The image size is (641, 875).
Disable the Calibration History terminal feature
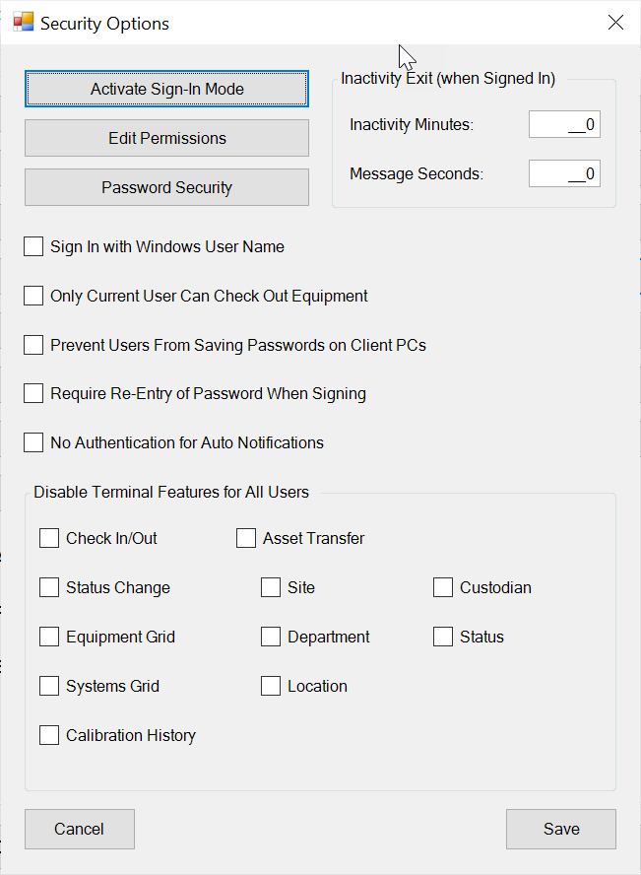(x=49, y=734)
